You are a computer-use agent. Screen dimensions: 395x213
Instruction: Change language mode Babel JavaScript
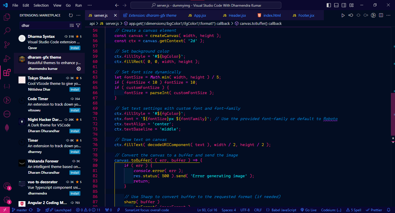(281, 210)
